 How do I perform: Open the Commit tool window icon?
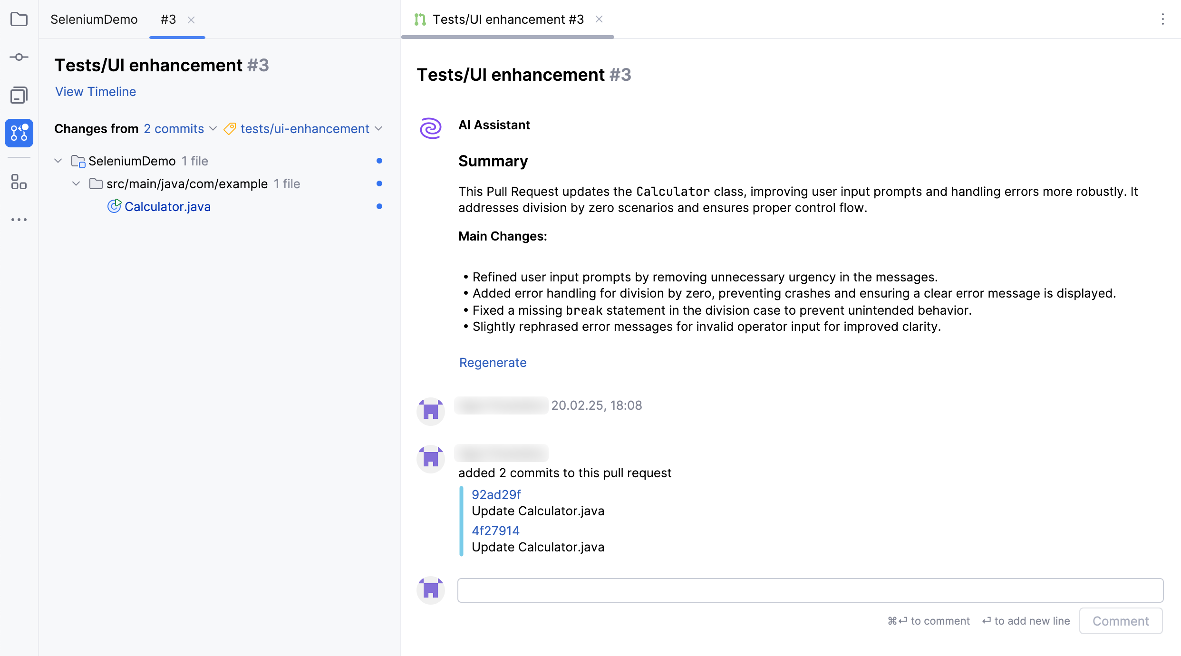tap(19, 58)
